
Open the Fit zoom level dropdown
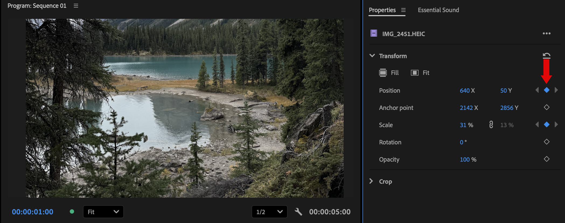pyautogui.click(x=103, y=212)
